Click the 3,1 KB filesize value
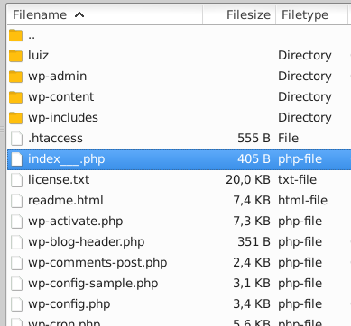Viewport: 351px width, 326px height. pyautogui.click(x=252, y=284)
